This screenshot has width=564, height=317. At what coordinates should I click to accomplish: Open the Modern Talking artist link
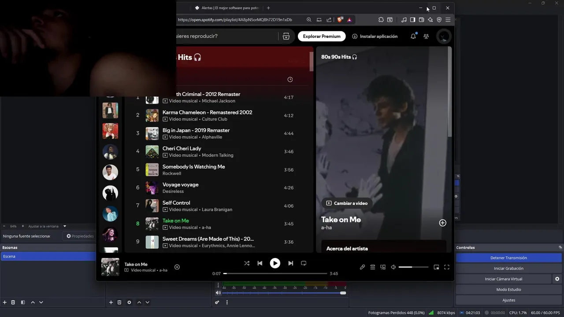tap(217, 155)
